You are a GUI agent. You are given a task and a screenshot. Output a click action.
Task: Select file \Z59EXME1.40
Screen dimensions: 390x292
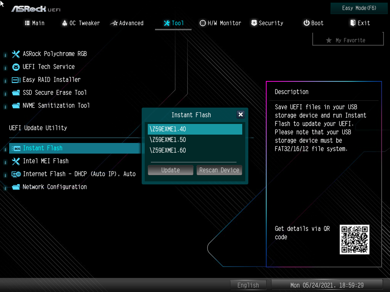tap(195, 129)
